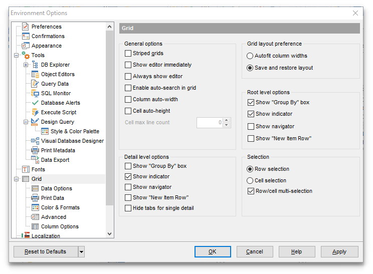Screen dimensions: 373x274
Task: Click the Data Export icon
Action: pos(35,160)
